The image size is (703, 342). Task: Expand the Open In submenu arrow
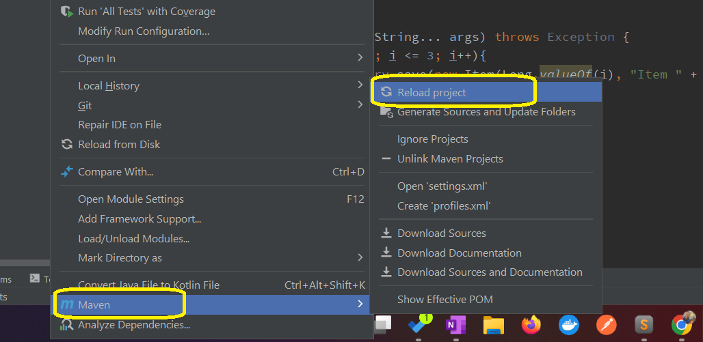(x=360, y=58)
